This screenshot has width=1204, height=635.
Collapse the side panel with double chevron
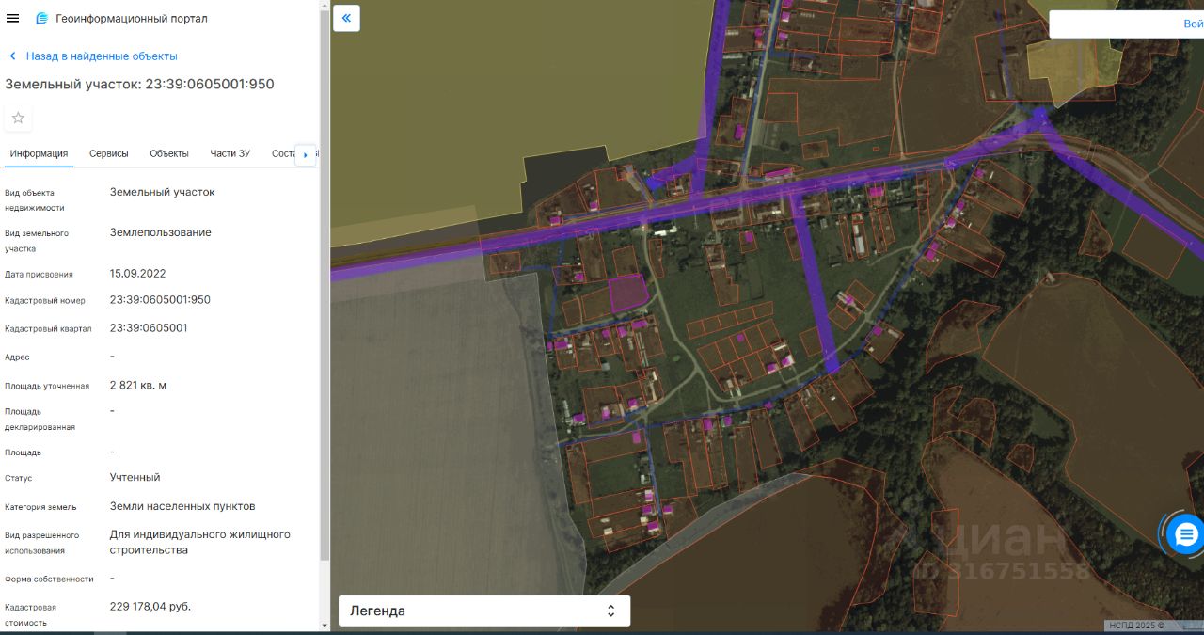(346, 18)
